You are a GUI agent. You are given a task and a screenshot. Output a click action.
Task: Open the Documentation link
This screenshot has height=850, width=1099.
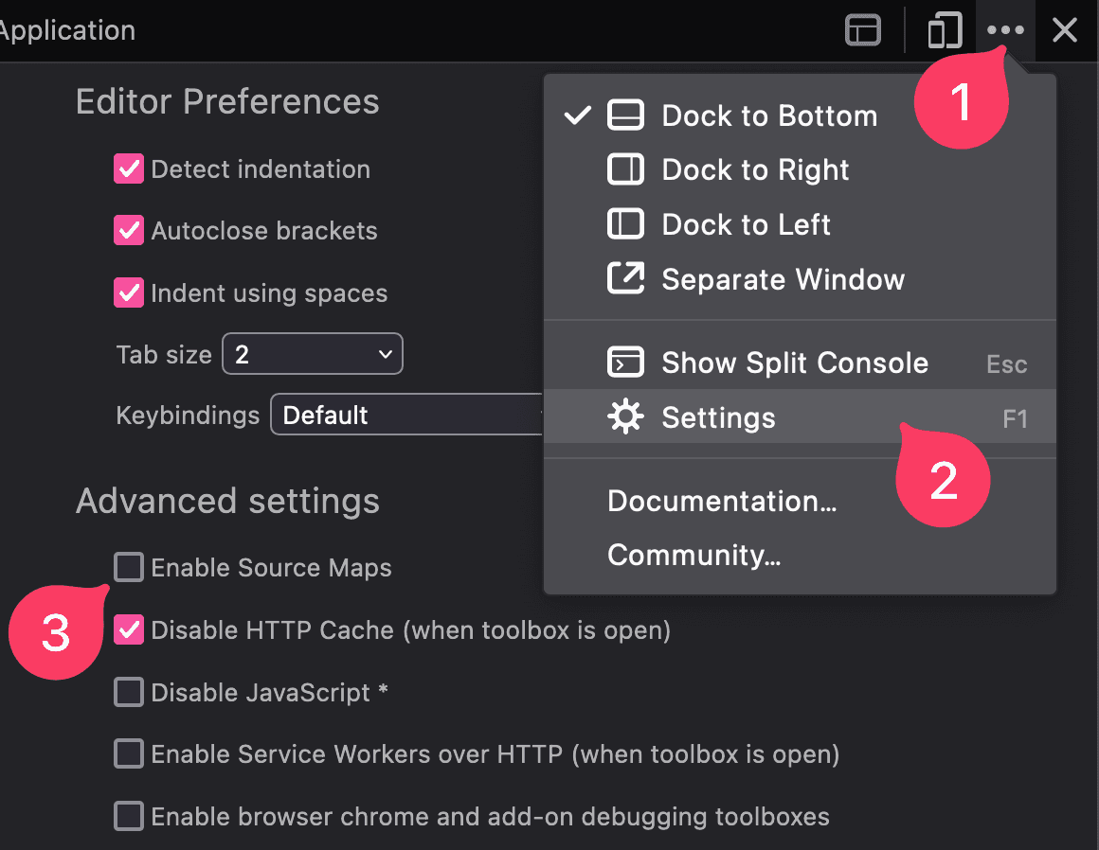tap(722, 501)
